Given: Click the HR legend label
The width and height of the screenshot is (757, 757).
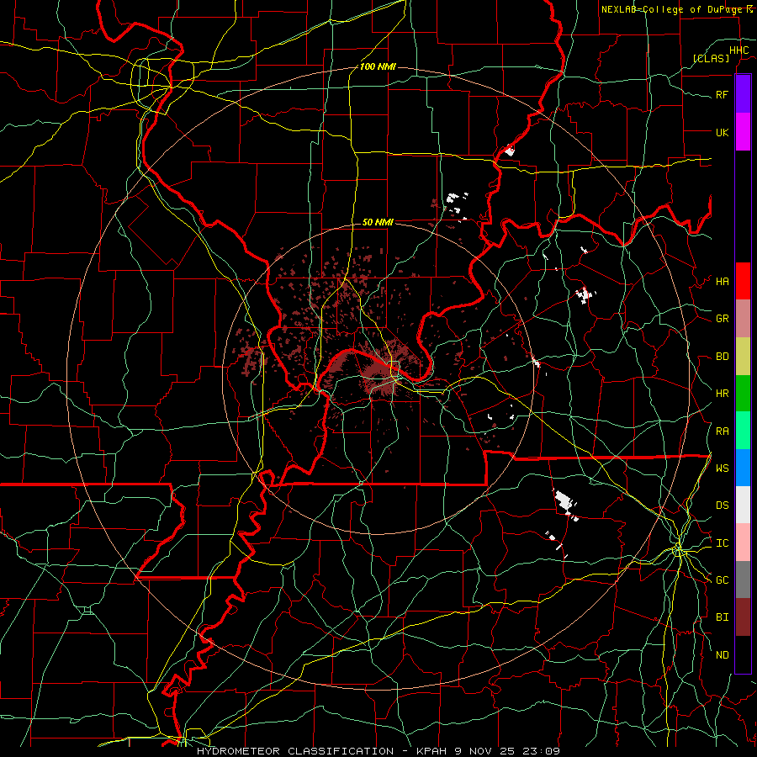Looking at the screenshot, I should [x=723, y=394].
